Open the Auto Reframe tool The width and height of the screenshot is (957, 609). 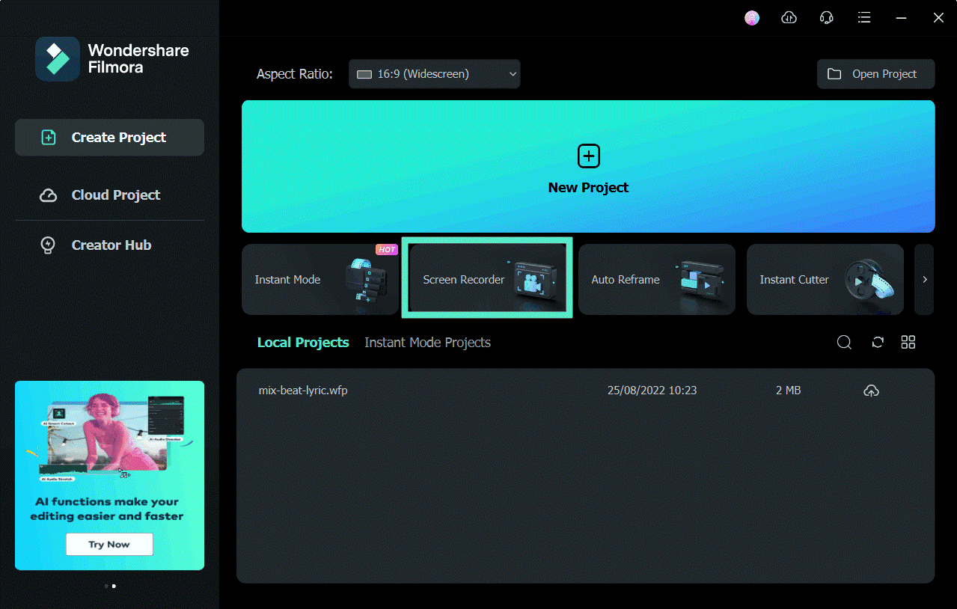click(655, 279)
